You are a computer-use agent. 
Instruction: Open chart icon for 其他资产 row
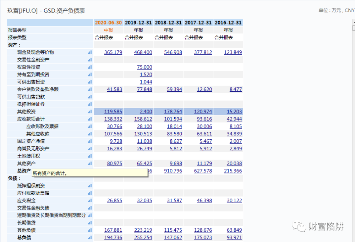pyautogui.click(x=90, y=163)
